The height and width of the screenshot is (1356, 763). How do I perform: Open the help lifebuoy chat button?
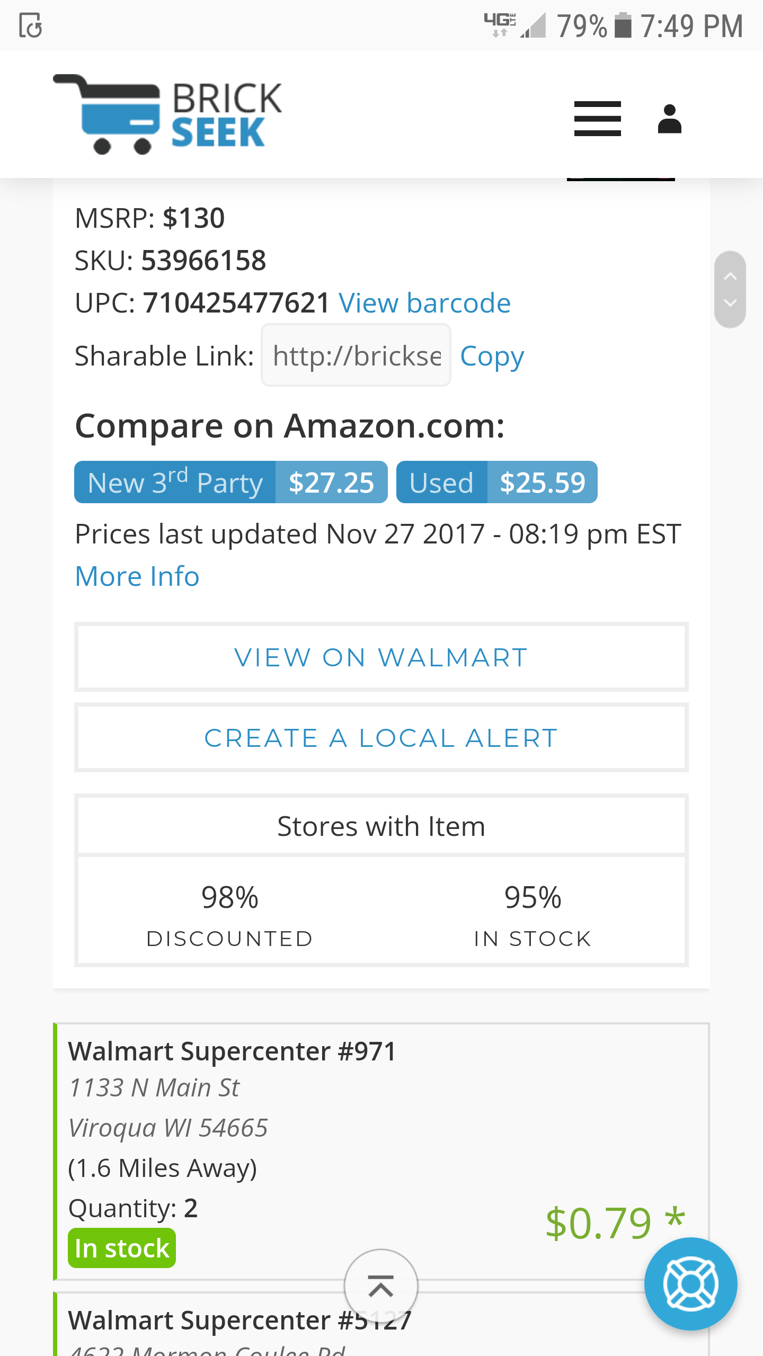coord(690,1283)
